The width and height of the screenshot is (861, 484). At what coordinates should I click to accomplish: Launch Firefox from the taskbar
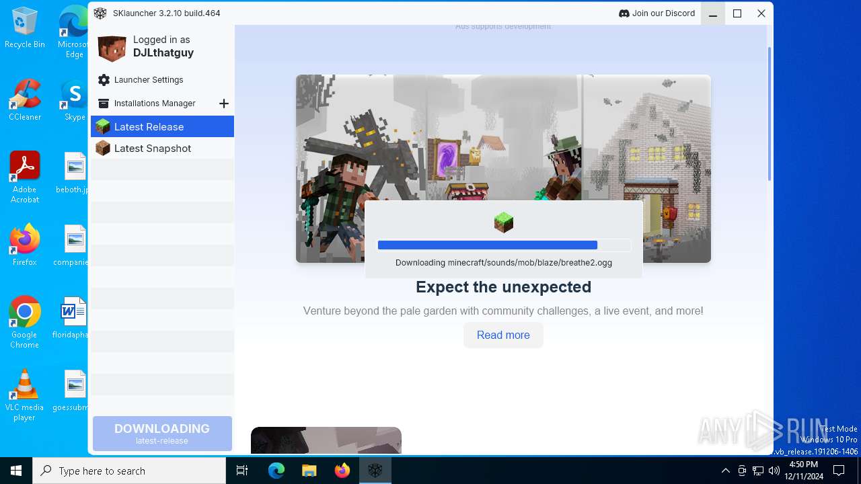pyautogui.click(x=342, y=471)
